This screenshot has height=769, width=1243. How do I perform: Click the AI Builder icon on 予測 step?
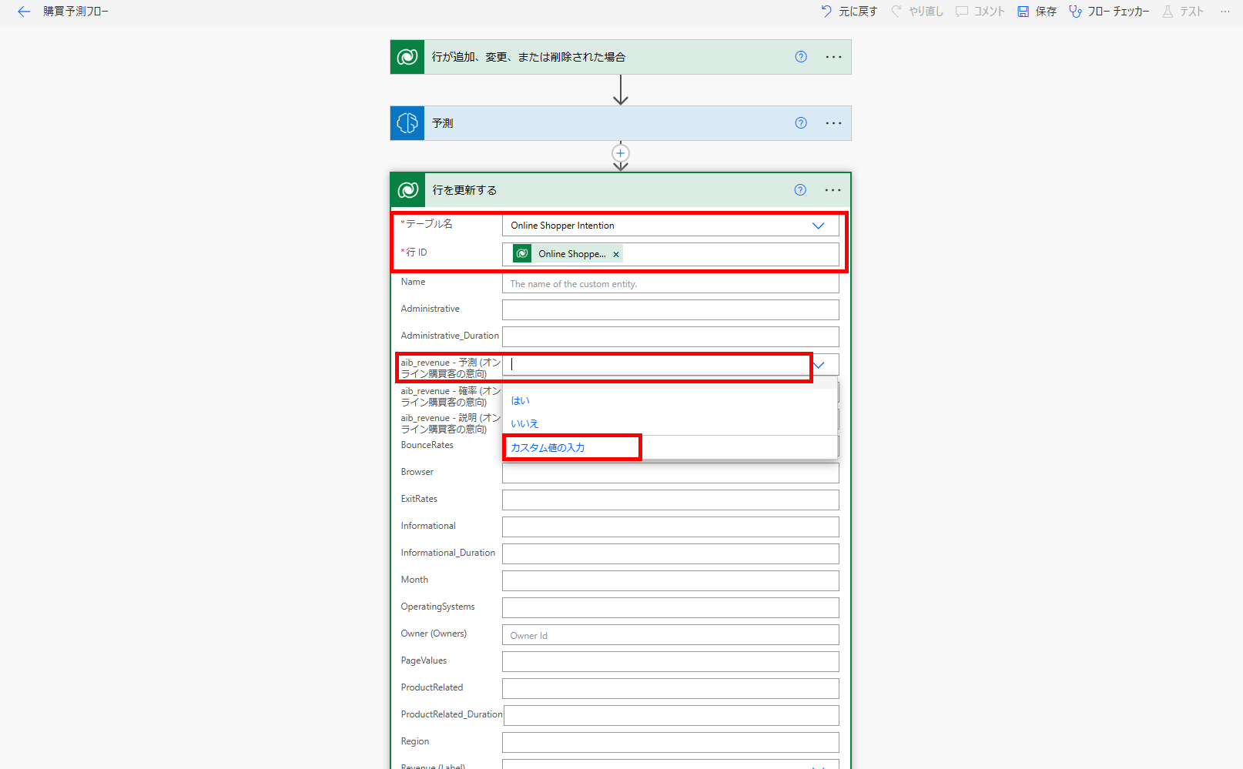coord(407,123)
